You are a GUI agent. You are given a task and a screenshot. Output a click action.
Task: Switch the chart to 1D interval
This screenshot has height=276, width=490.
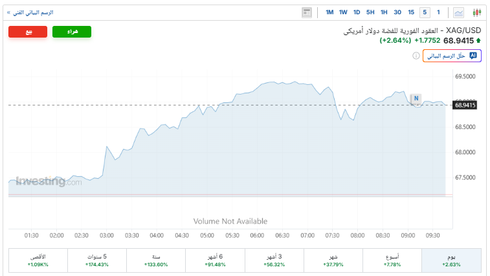[x=357, y=12]
